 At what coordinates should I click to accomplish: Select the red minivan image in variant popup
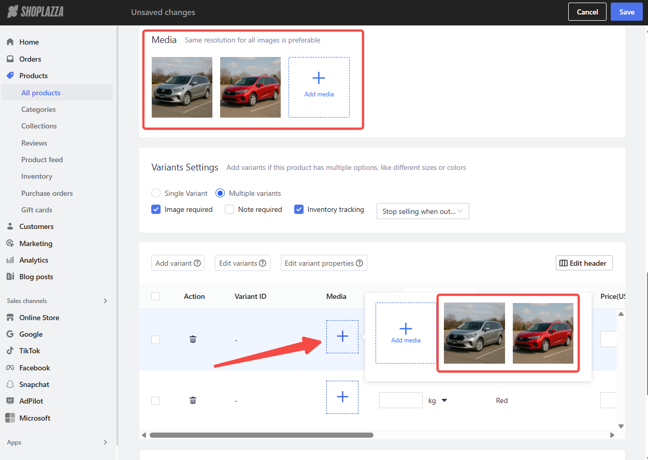coord(543,333)
